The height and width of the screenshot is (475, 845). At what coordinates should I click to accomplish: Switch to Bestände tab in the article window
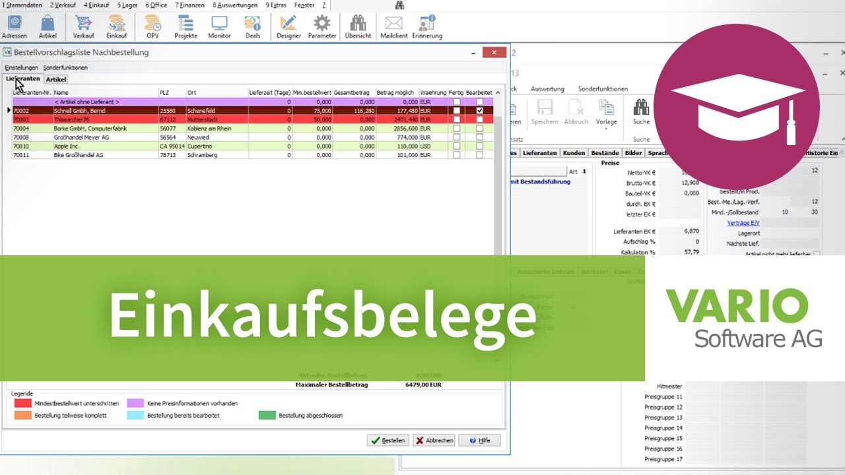[x=605, y=153]
